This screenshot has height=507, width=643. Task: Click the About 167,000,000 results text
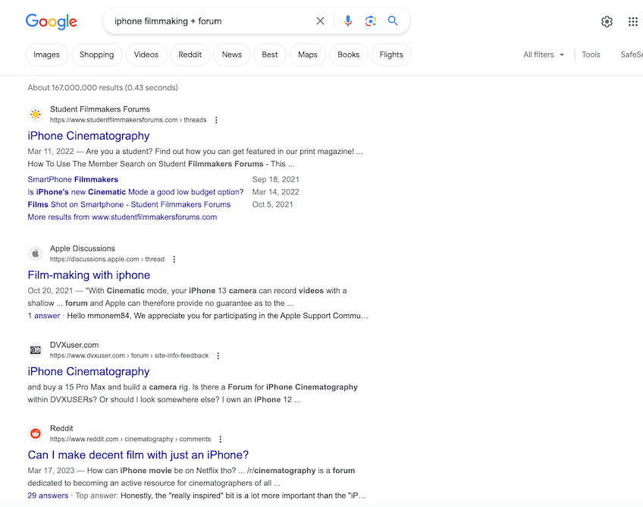point(103,87)
